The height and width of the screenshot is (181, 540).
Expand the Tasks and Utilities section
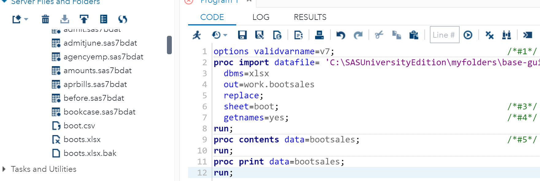pos(4,169)
